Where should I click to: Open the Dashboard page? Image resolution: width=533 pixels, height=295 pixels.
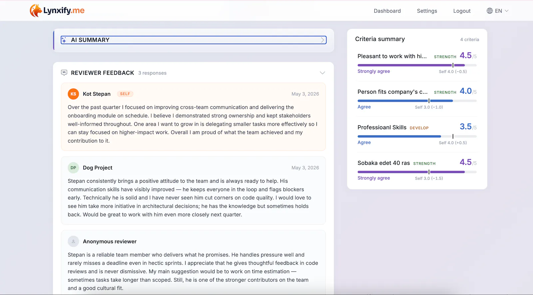387,11
